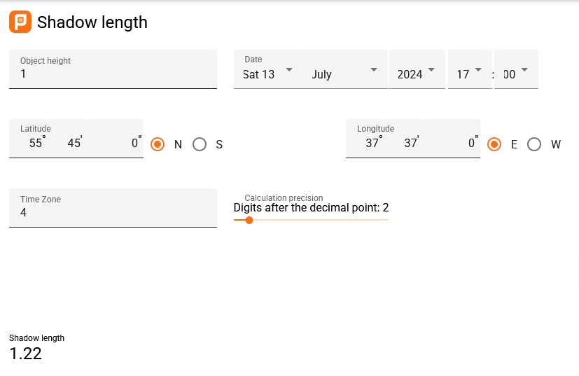Viewport: 579px width, 376px height.
Task: Click the Object height input field
Action: click(113, 69)
